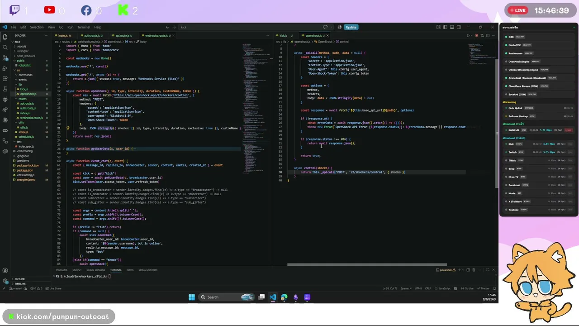Image resolution: width=579 pixels, height=326 pixels.
Task: Click the UTF-8 encoding status item
Action: [418, 288]
